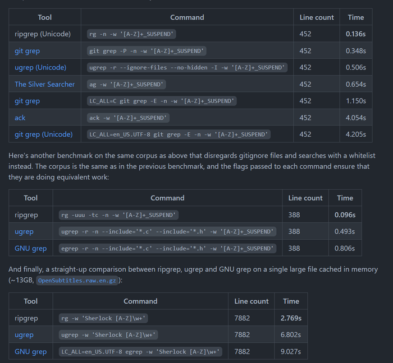Screen dimensions: 393x363
Task: Open "GNU grep" link in the 0.806s row
Action: click(x=30, y=248)
